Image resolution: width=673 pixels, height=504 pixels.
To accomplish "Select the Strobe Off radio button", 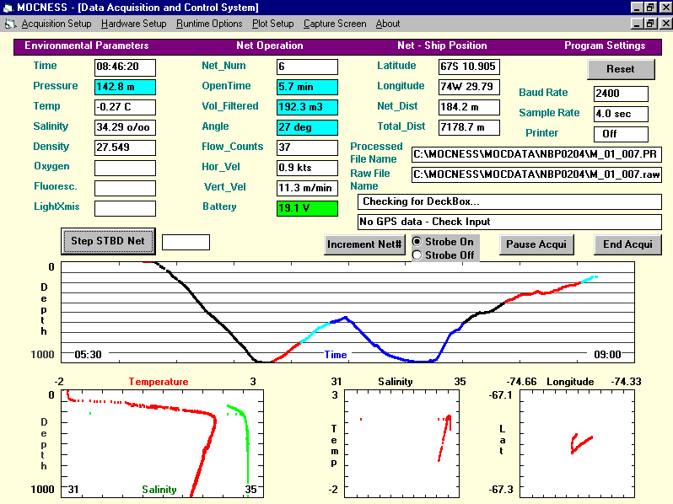I will click(417, 255).
